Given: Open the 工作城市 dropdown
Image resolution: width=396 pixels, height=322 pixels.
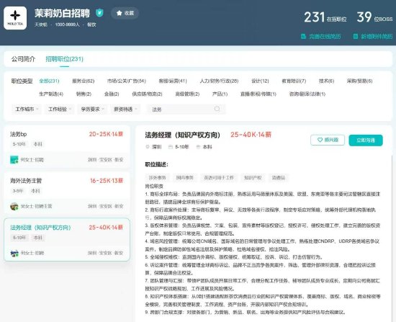Looking at the screenshot, I should coord(26,109).
